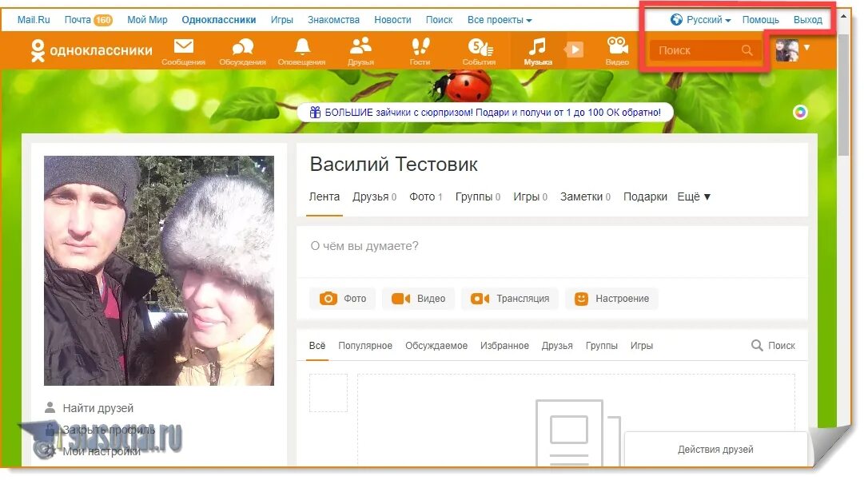Open the Гости footprints icon
The width and height of the screenshot is (864, 480).
[x=420, y=51]
